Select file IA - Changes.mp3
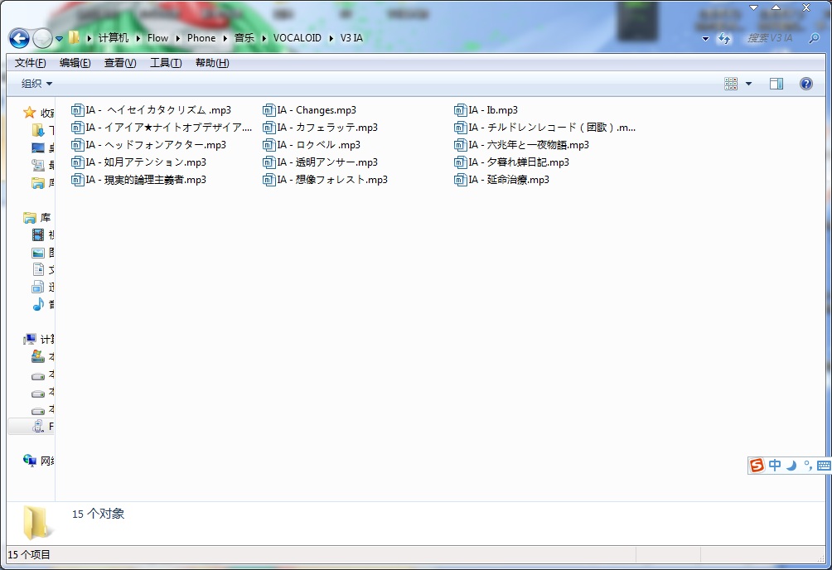This screenshot has width=832, height=570. coord(309,110)
